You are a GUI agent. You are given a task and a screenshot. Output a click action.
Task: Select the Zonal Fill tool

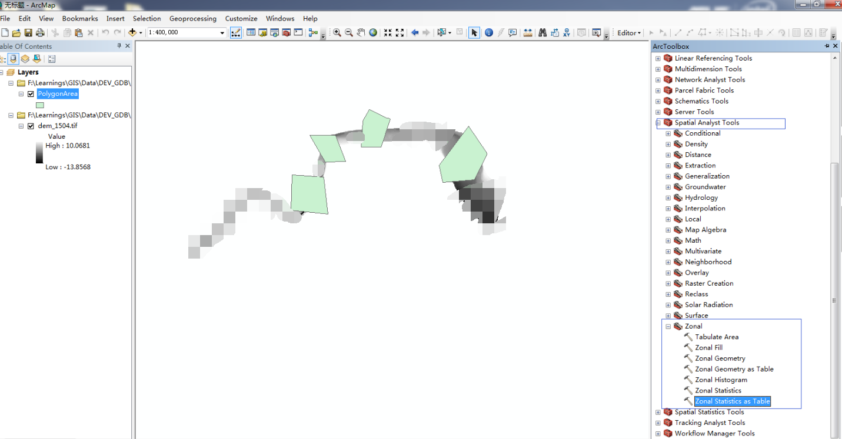pos(708,347)
